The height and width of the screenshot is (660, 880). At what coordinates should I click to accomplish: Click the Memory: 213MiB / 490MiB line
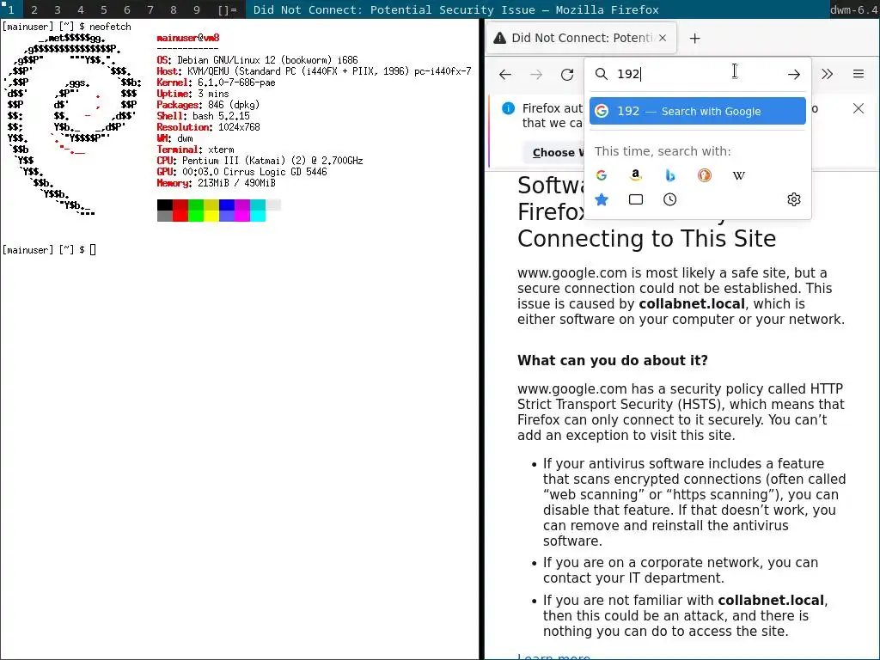216,183
